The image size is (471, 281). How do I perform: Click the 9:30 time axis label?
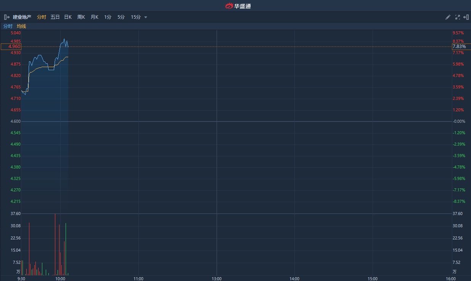(x=21, y=279)
